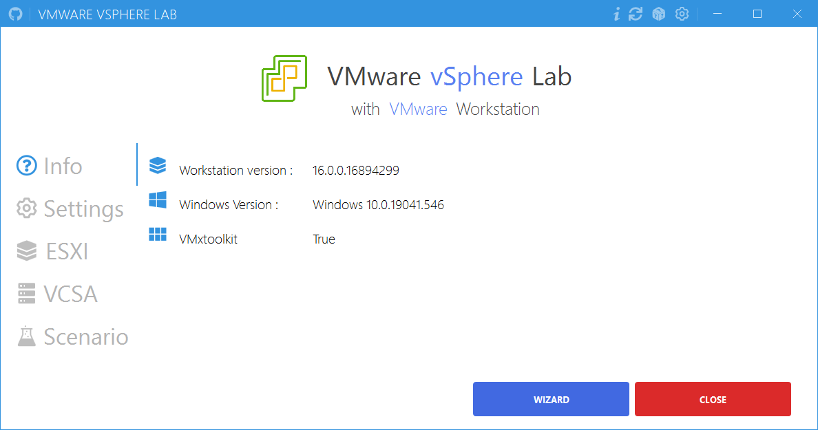Image resolution: width=818 pixels, height=430 pixels.
Task: Click the ESXI layers sidebar icon
Action: click(x=27, y=250)
